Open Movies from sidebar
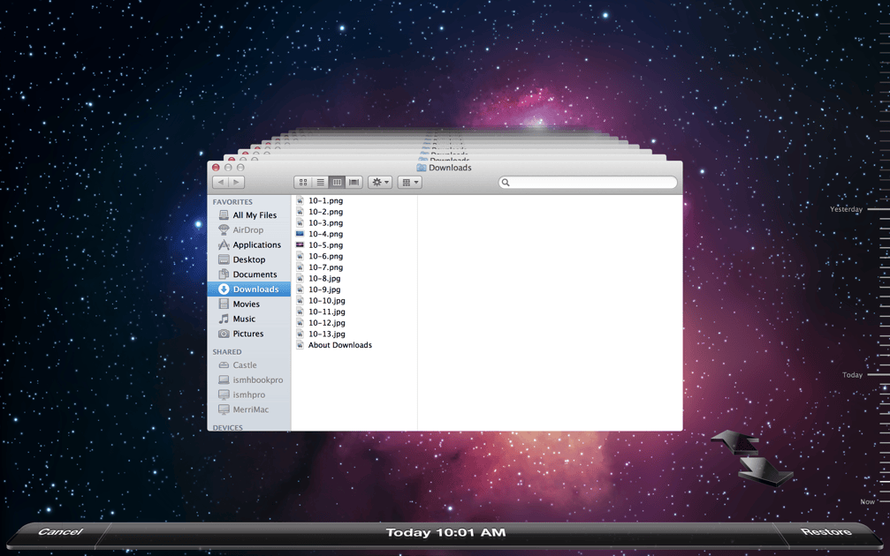 click(249, 304)
